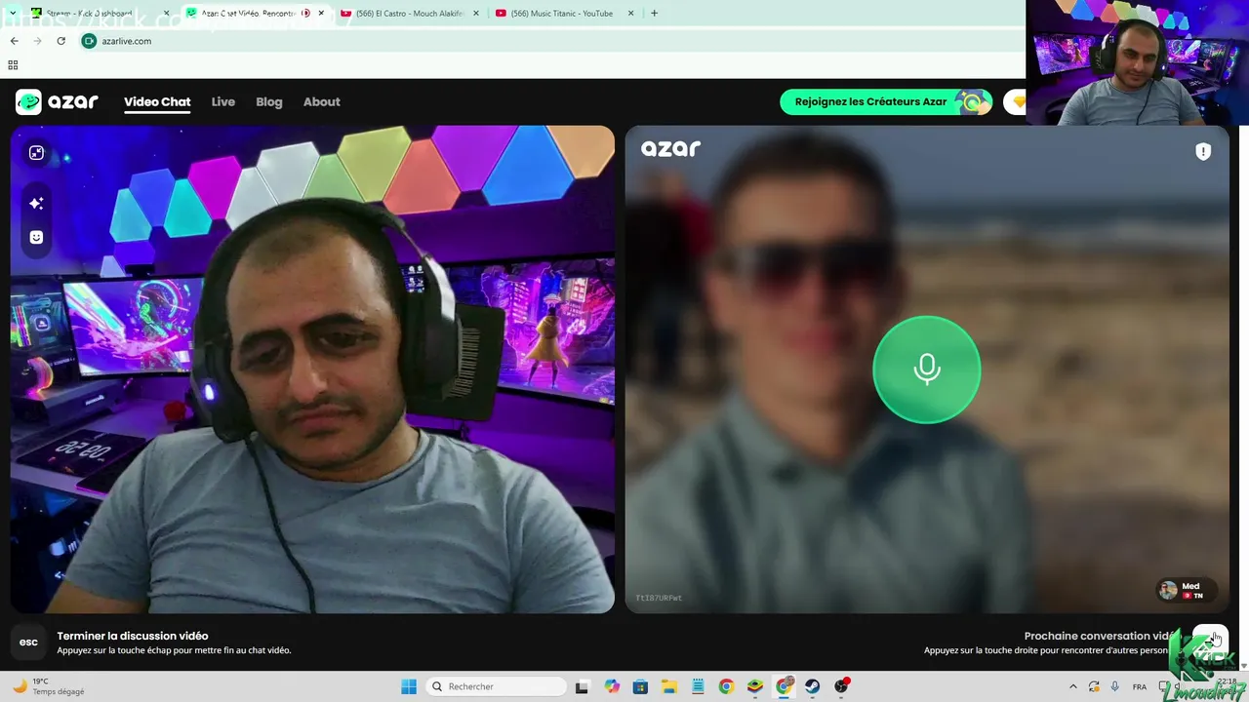
Task: Open the face filter smiley icon
Action: 36,237
